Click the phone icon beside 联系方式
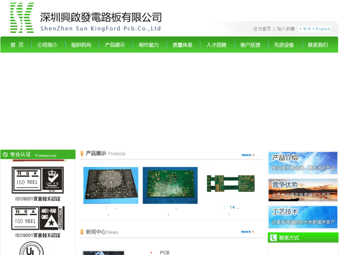Screen dimensions: 340x255 pyautogui.click(x=273, y=238)
